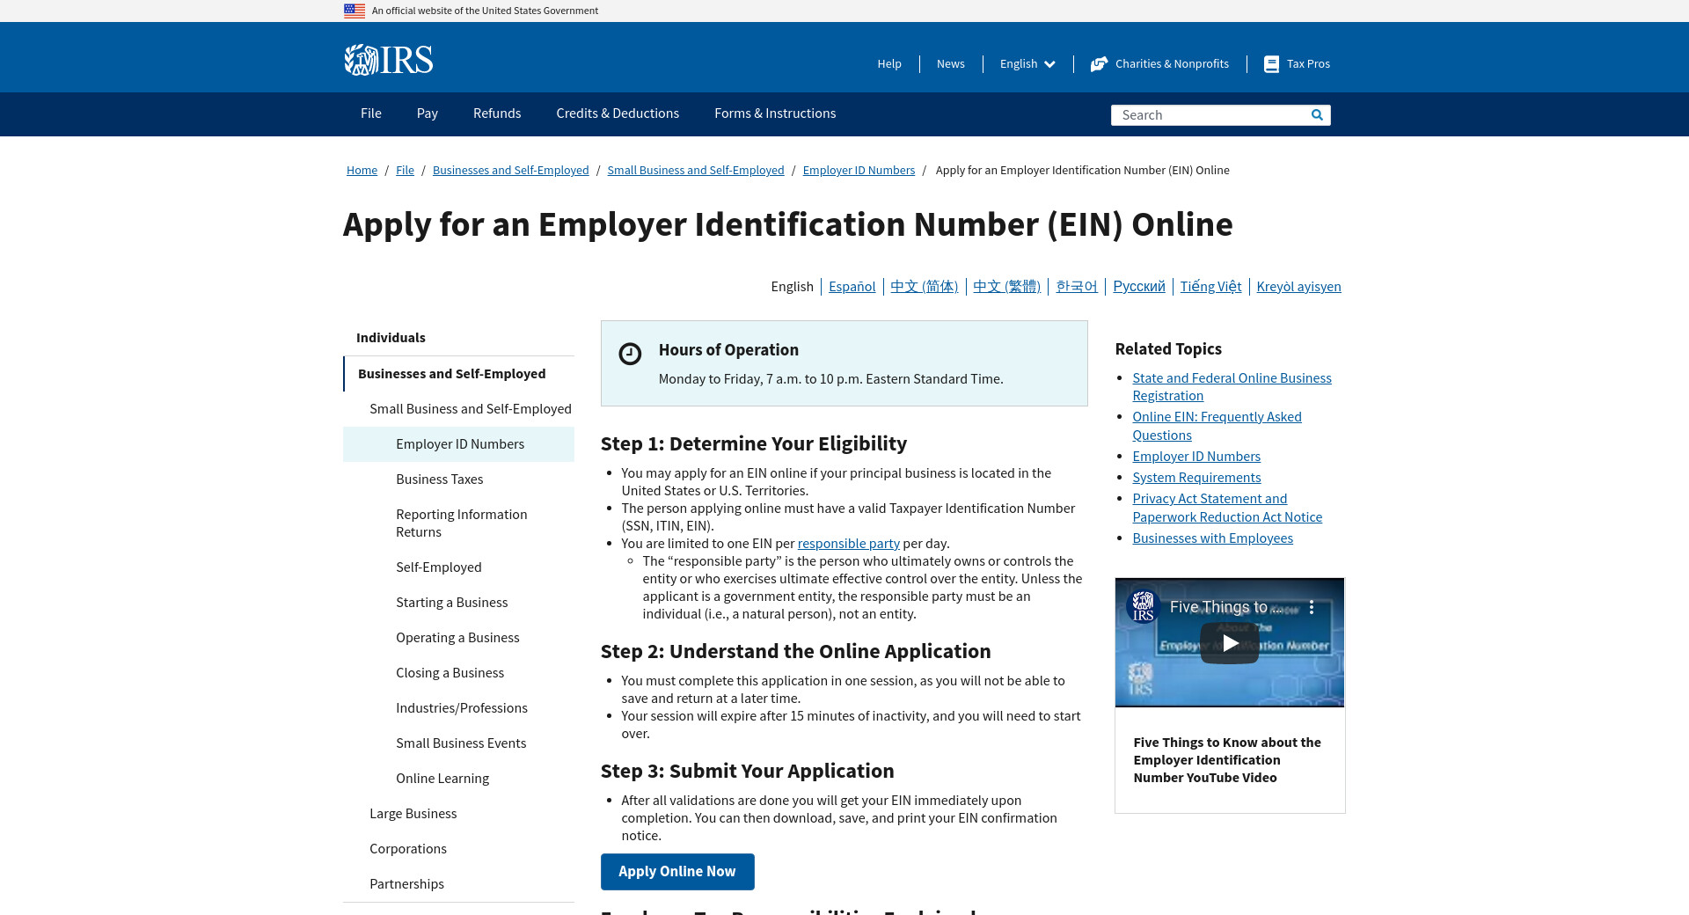The image size is (1689, 915).
Task: Open the English language dropdown
Action: (x=1027, y=64)
